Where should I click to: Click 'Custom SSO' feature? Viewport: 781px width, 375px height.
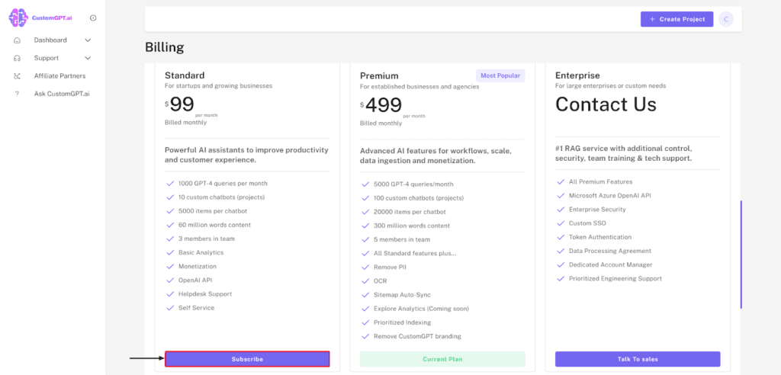[x=588, y=223]
